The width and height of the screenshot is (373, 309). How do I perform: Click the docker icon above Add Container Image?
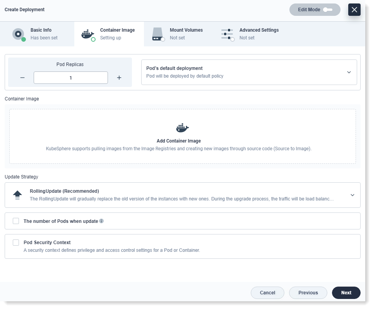183,128
